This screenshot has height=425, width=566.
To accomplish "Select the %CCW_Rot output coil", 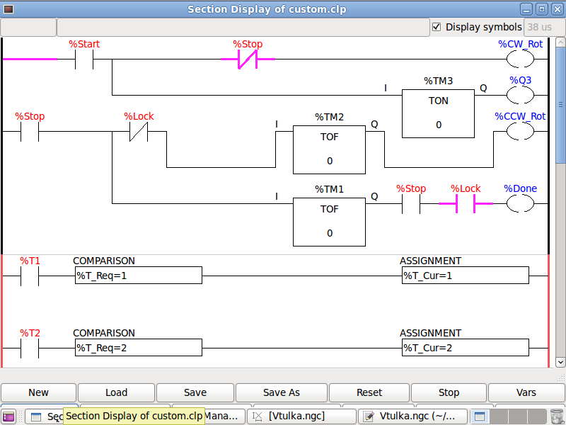I will (520, 132).
